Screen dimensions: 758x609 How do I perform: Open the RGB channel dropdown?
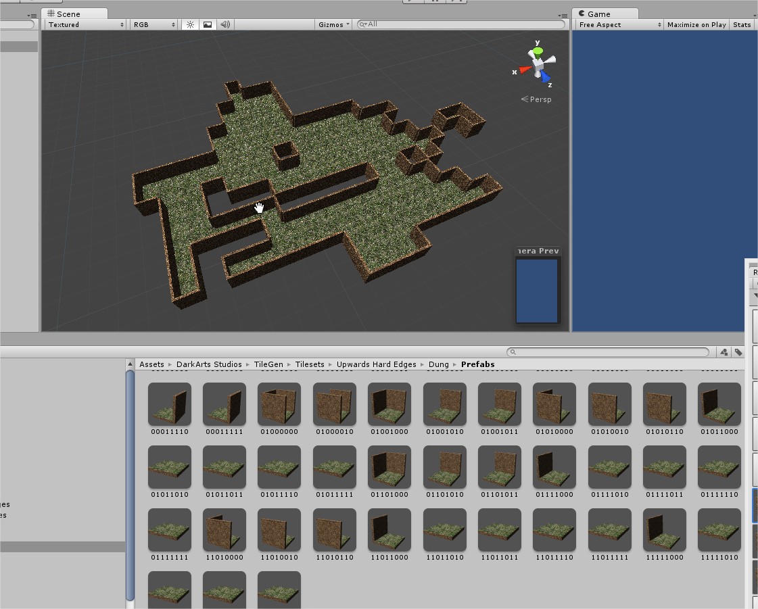(151, 24)
